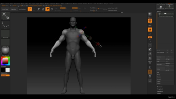Open the Alpha Off picker
The image size is (176, 99).
click(x=5, y=34)
